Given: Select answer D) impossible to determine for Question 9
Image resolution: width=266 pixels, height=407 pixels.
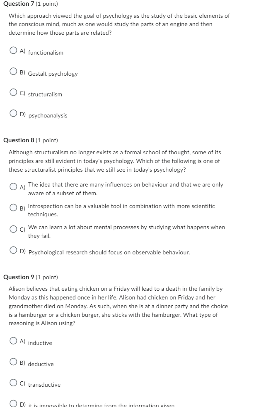Looking at the screenshot, I should tap(12, 403).
